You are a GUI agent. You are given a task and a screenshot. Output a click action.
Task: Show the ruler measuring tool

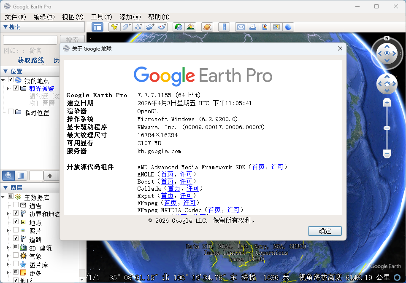coord(224,27)
